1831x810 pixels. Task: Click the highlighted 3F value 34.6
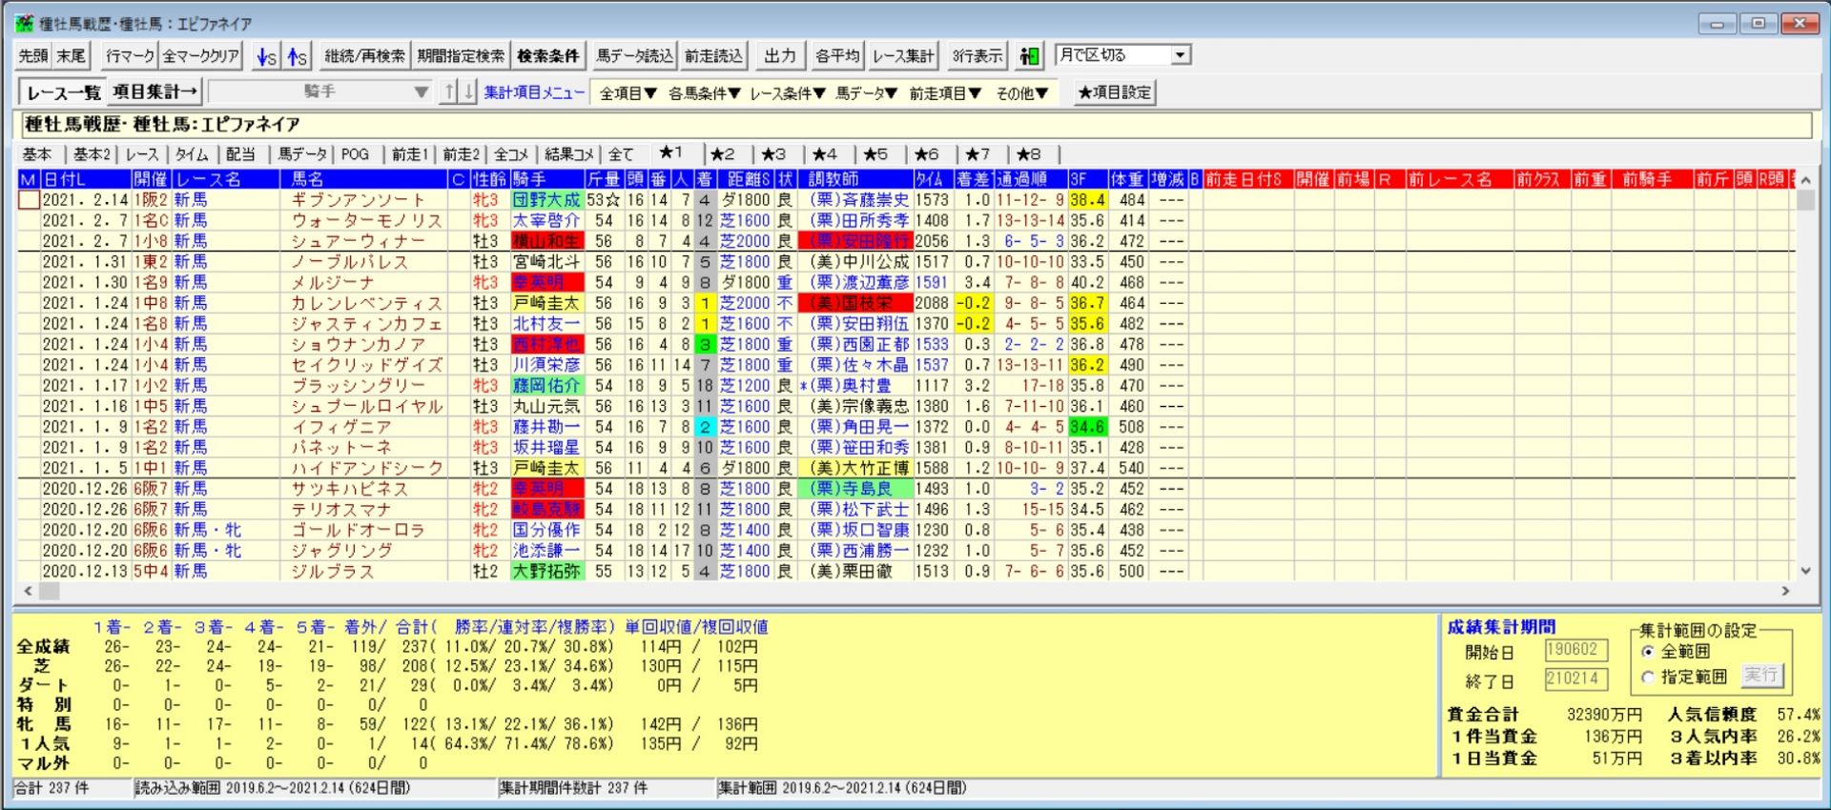[1087, 427]
